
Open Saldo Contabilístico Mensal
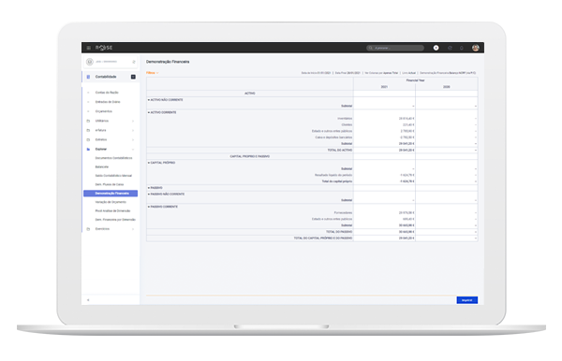click(x=113, y=176)
